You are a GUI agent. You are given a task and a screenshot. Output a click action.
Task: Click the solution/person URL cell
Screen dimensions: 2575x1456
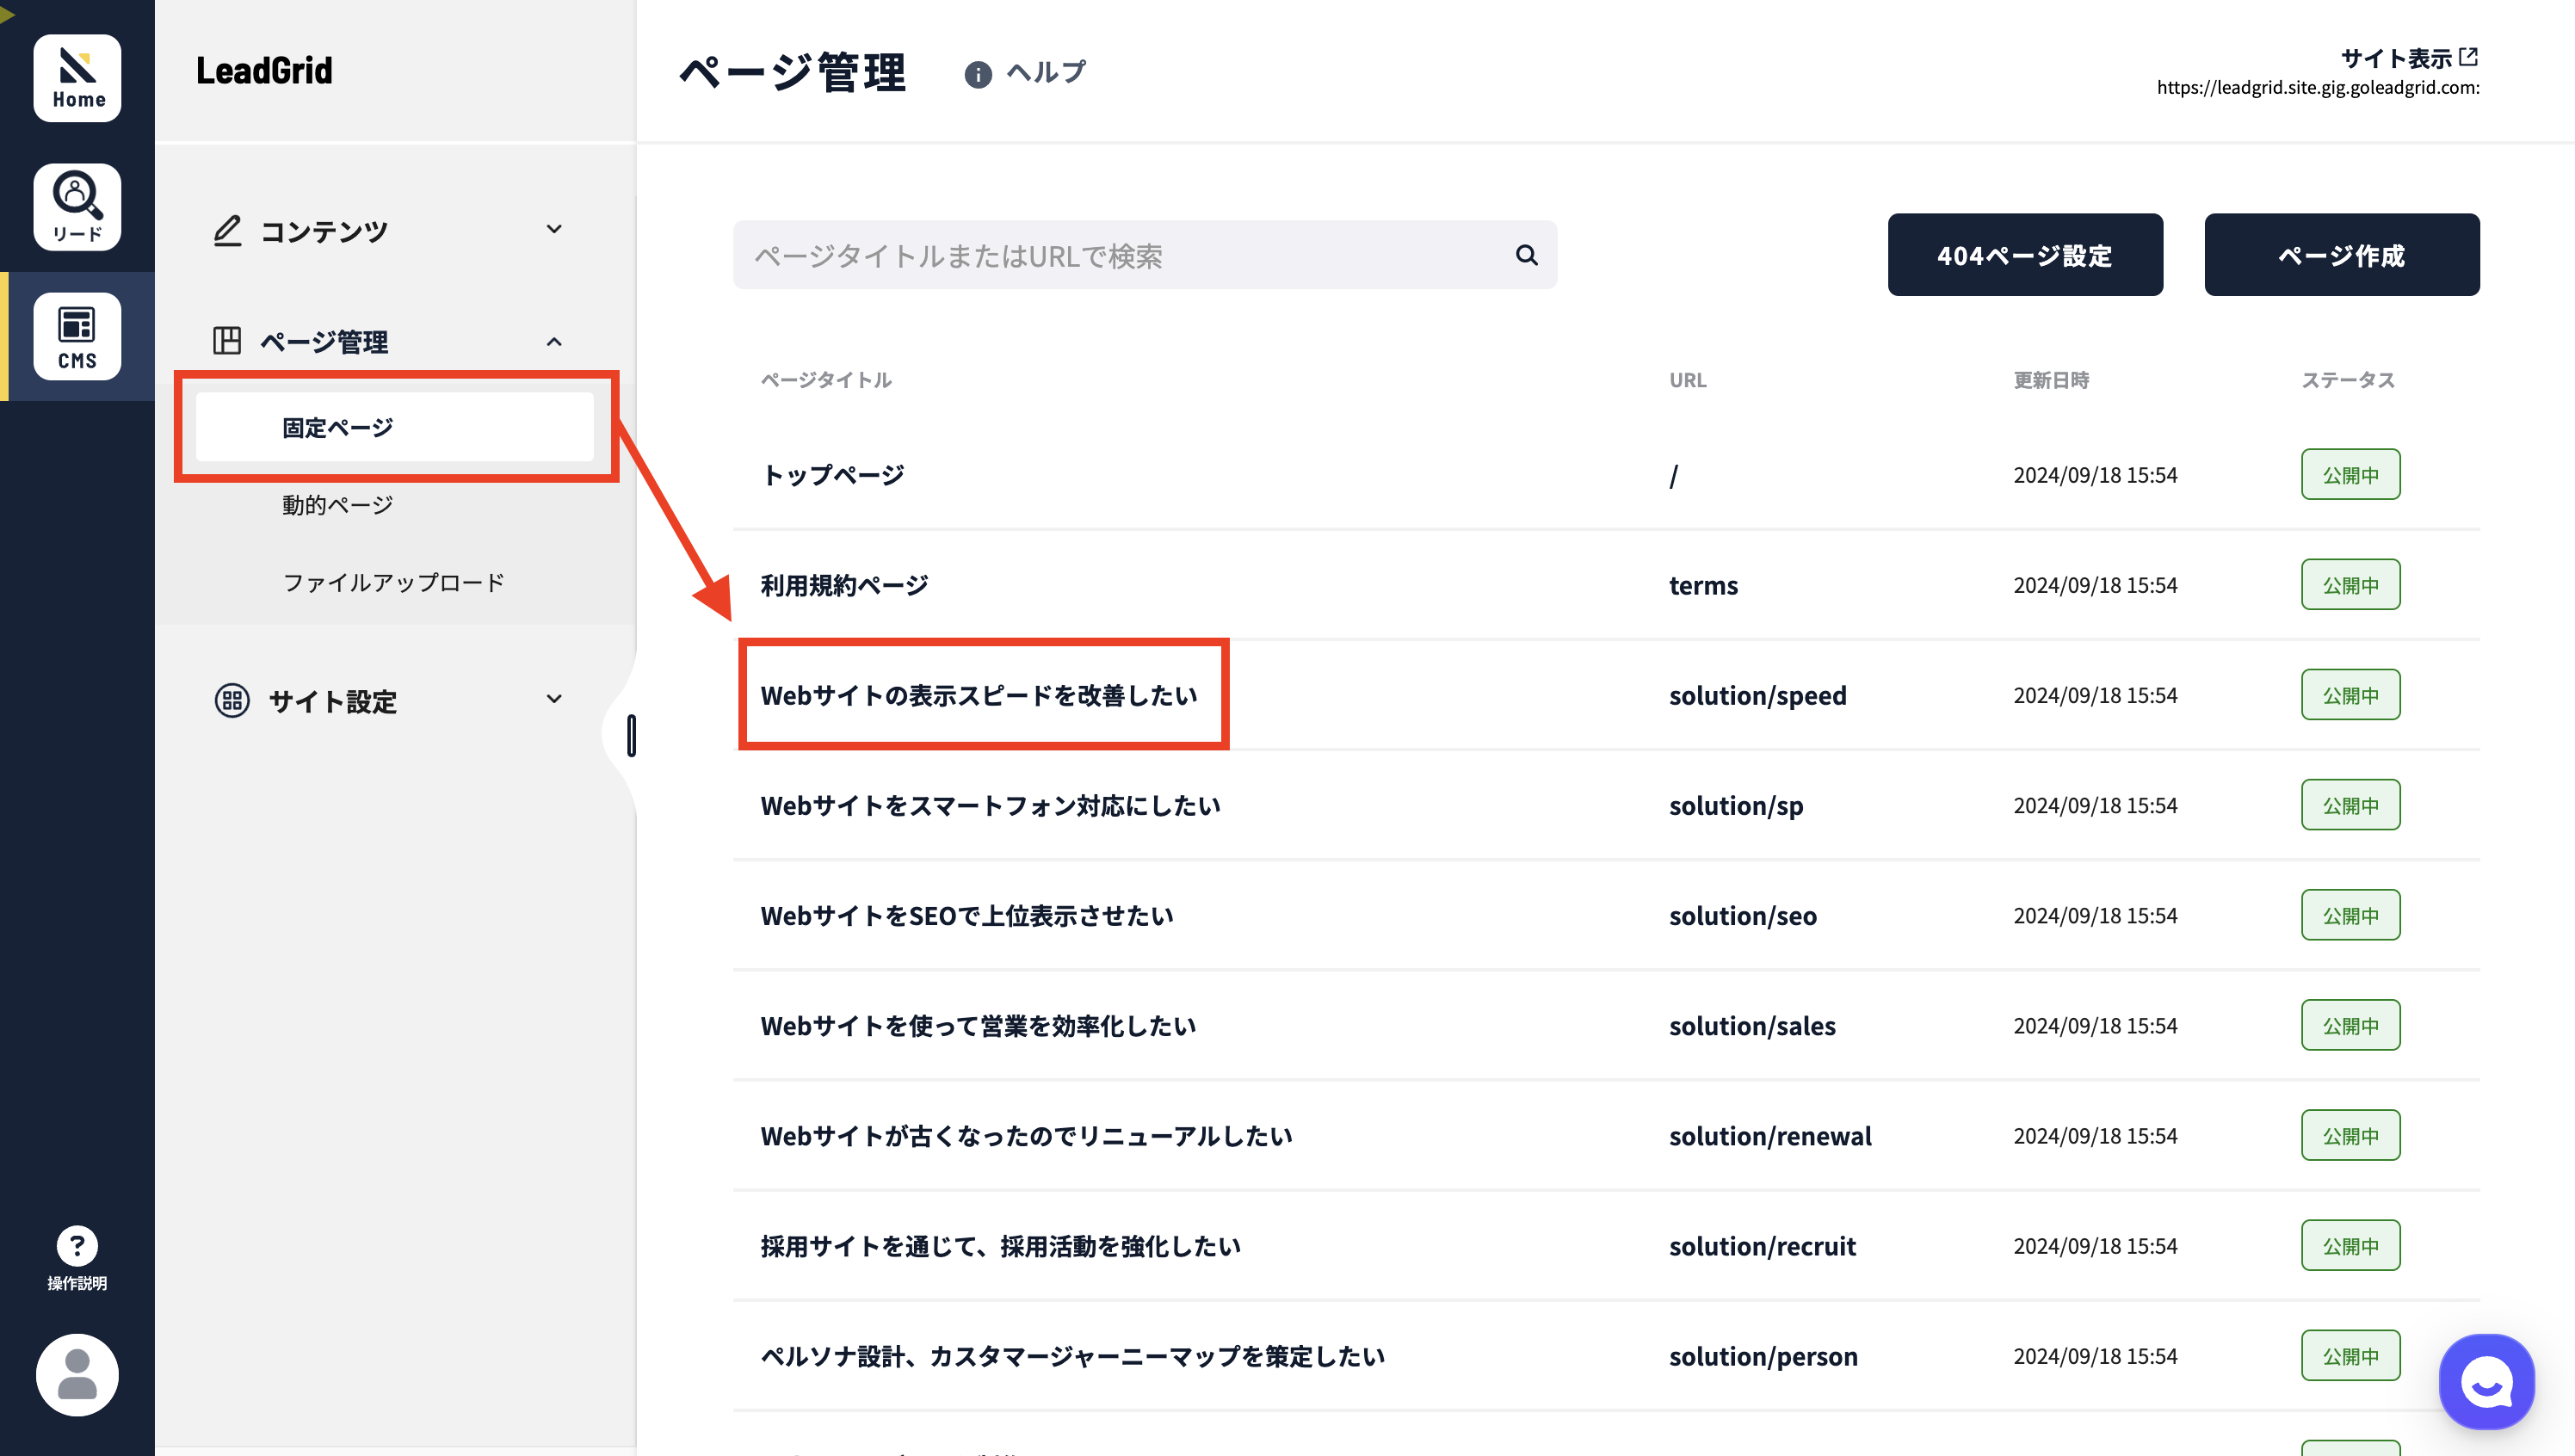click(1763, 1356)
